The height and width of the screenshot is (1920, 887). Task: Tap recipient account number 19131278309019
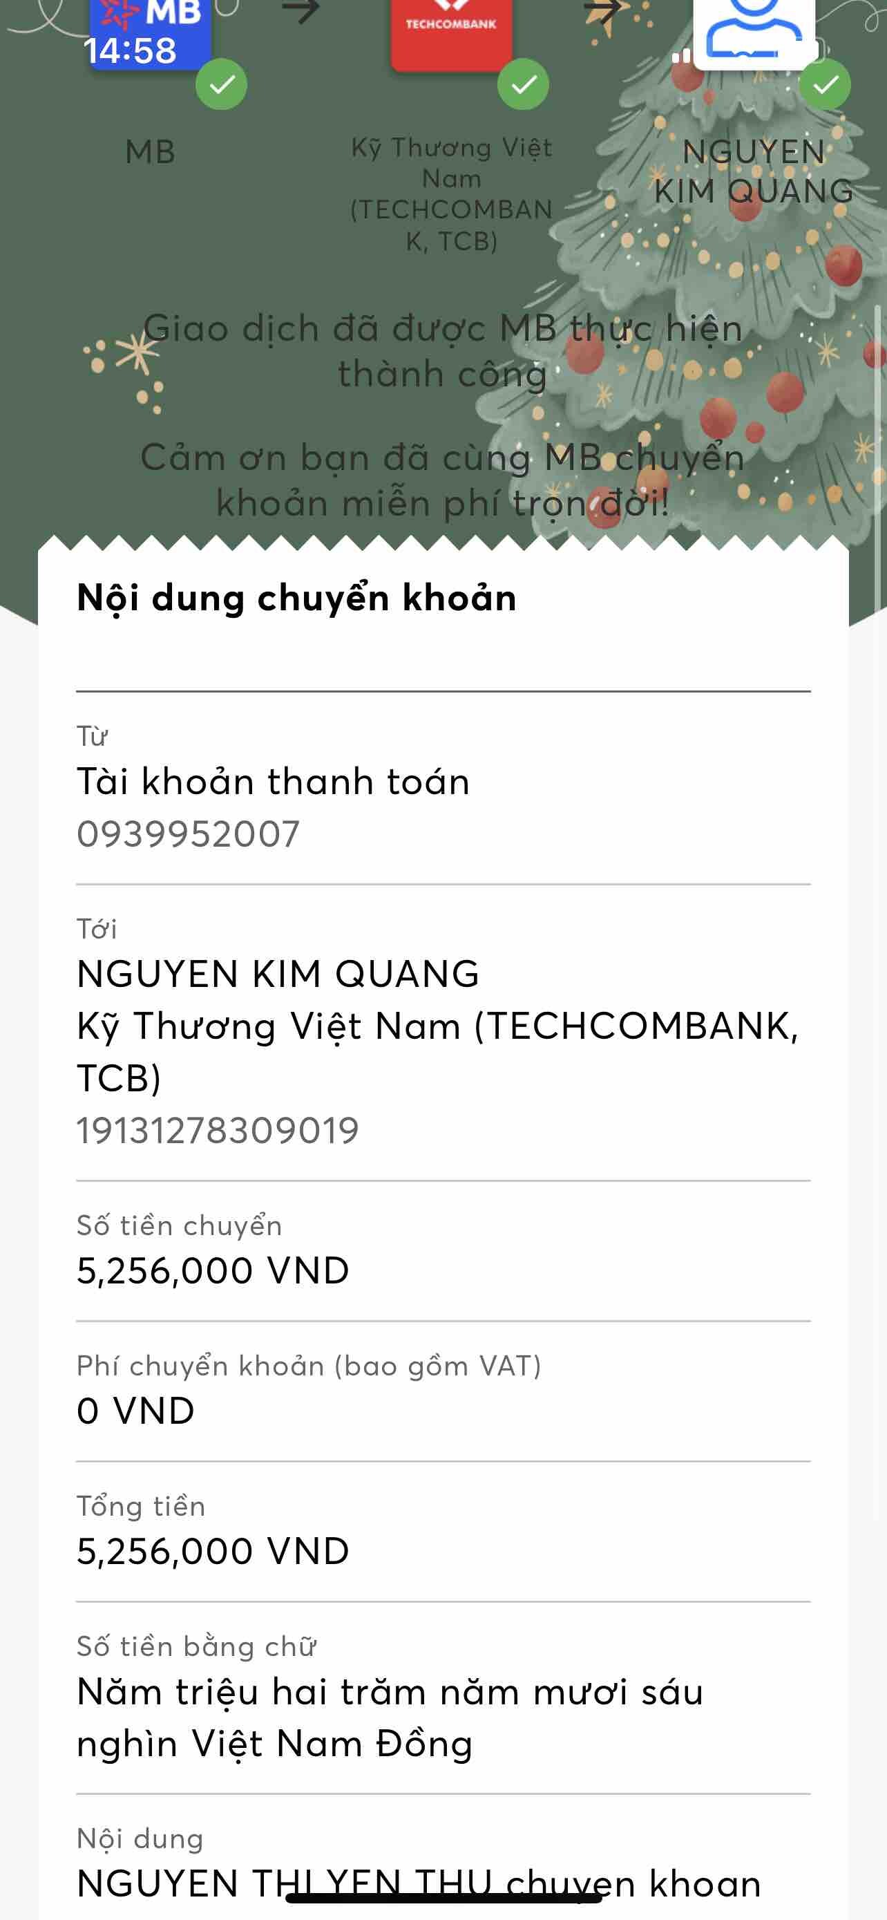pyautogui.click(x=218, y=1131)
